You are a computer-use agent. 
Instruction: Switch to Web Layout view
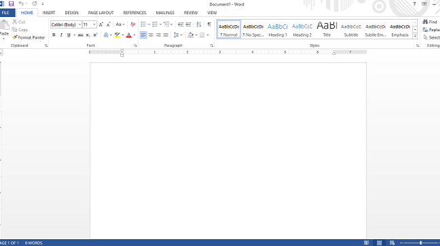[392, 243]
